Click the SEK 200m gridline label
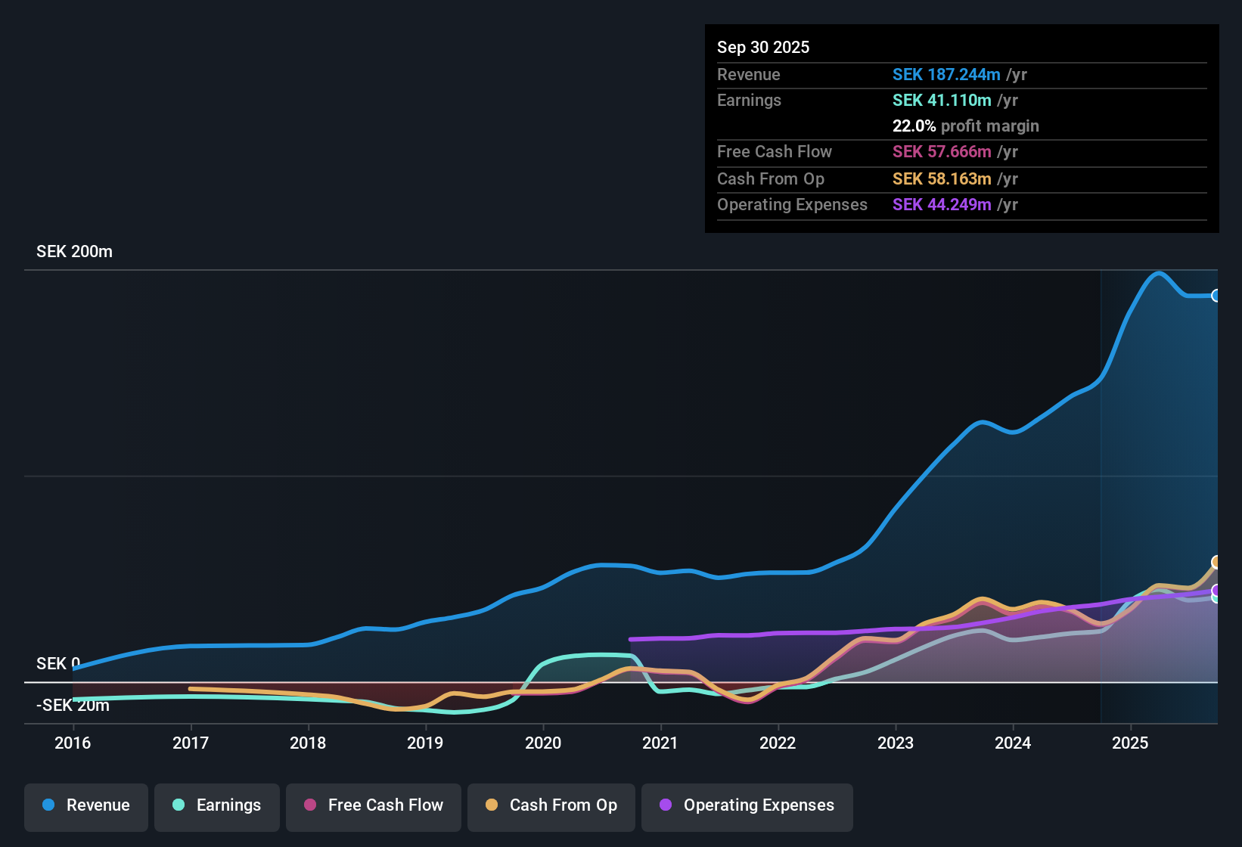The height and width of the screenshot is (847, 1242). tap(73, 251)
